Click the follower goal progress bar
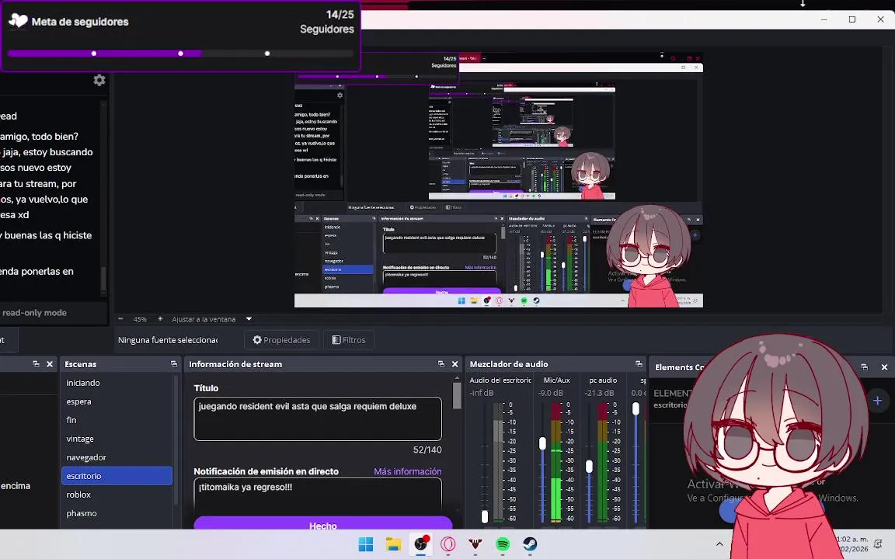895x559 pixels. click(x=180, y=54)
